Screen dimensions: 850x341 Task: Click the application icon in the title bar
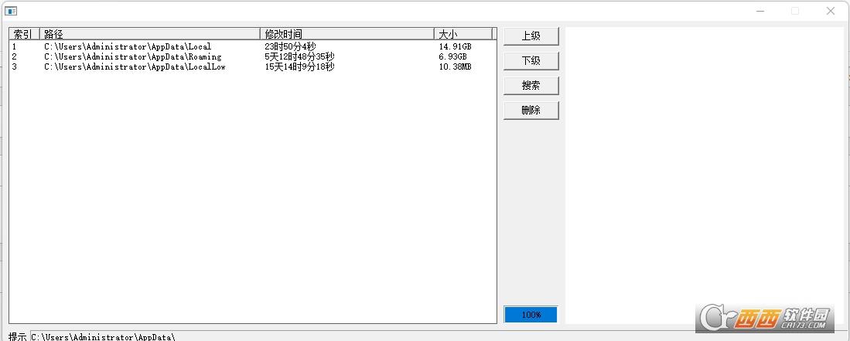coord(11,11)
